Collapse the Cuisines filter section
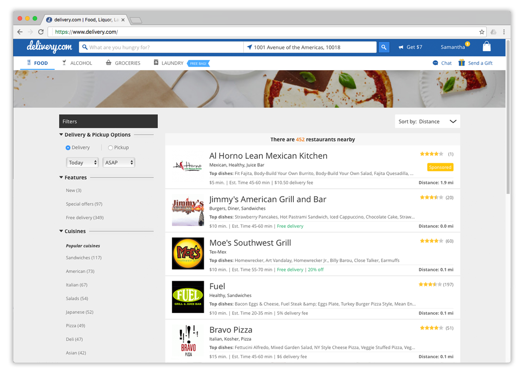522x375 pixels. (x=61, y=231)
